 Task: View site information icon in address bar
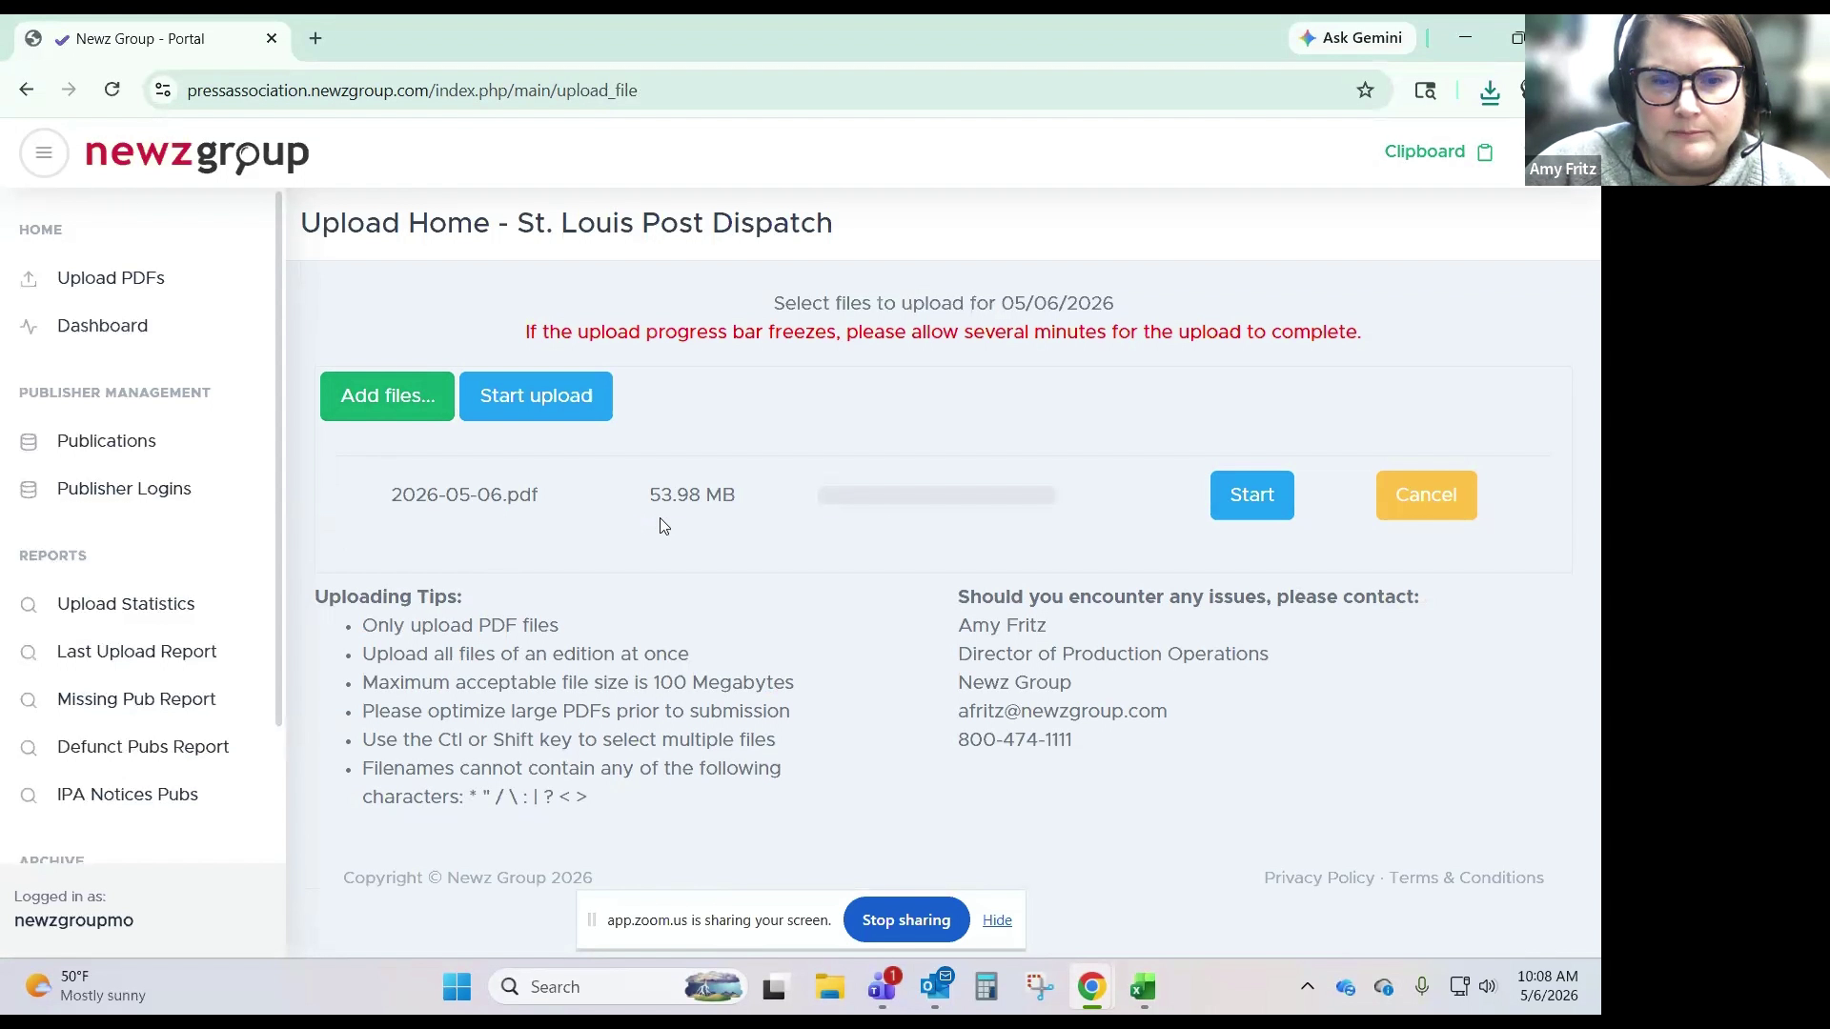point(163,91)
